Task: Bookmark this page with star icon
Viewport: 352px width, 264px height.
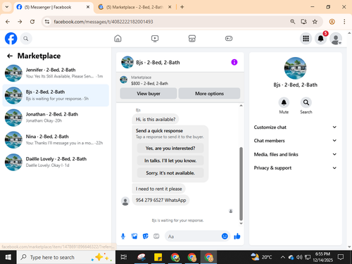Action: (315, 22)
